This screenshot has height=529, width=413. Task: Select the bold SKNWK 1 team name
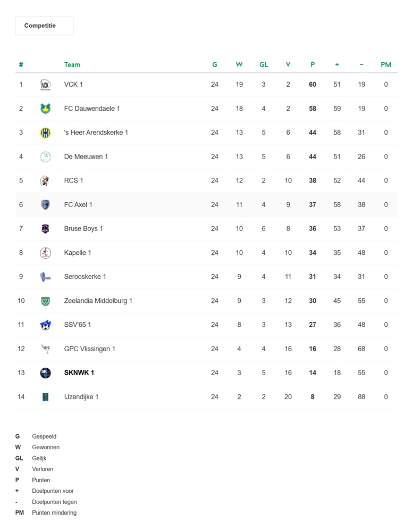pos(79,373)
